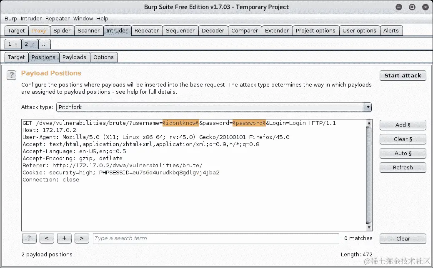The height and width of the screenshot is (268, 433).
Task: Click the Referer header line
Action: [x=113, y=166]
